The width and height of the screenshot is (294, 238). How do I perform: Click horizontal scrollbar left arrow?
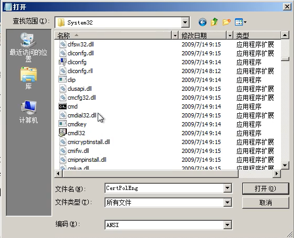[58, 174]
